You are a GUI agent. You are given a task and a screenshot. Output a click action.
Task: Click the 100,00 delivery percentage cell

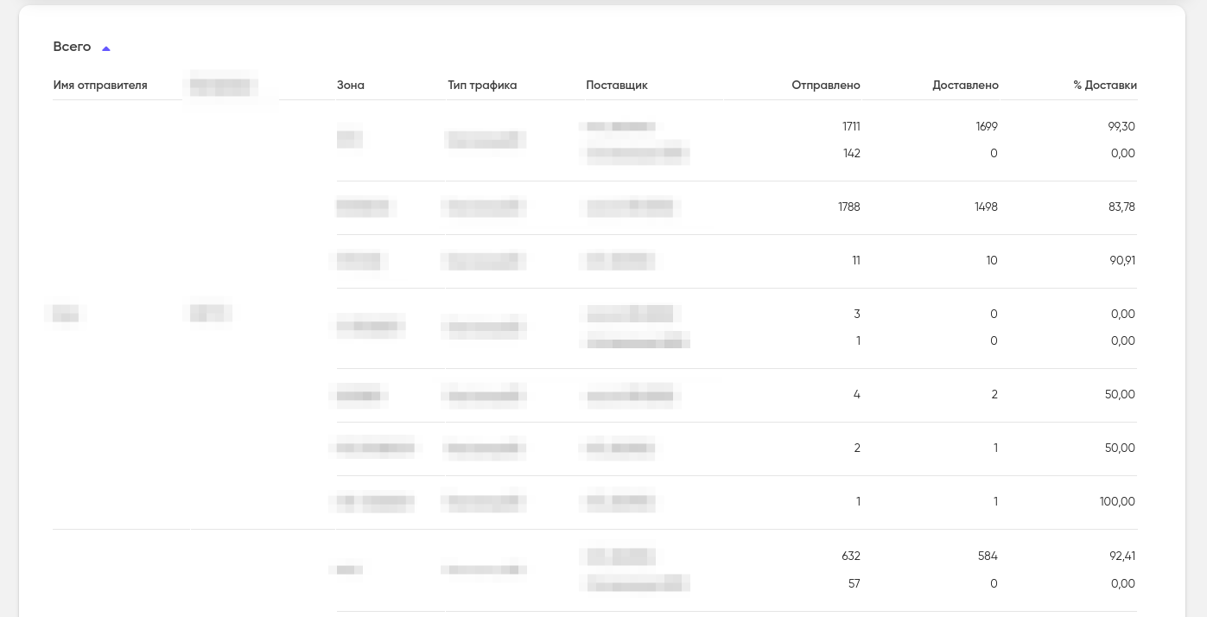pyautogui.click(x=1118, y=501)
